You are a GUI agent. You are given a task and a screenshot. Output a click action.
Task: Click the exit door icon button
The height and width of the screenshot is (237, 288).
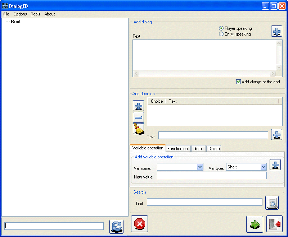point(274,224)
